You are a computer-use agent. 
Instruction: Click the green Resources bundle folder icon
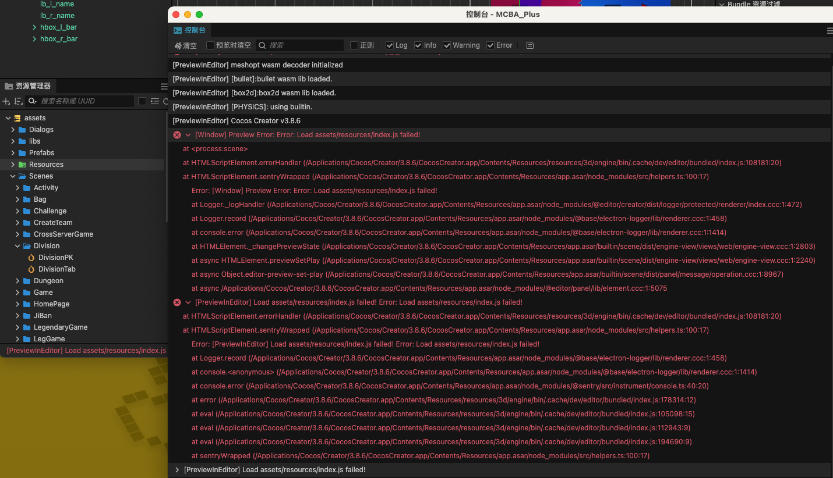coord(22,165)
